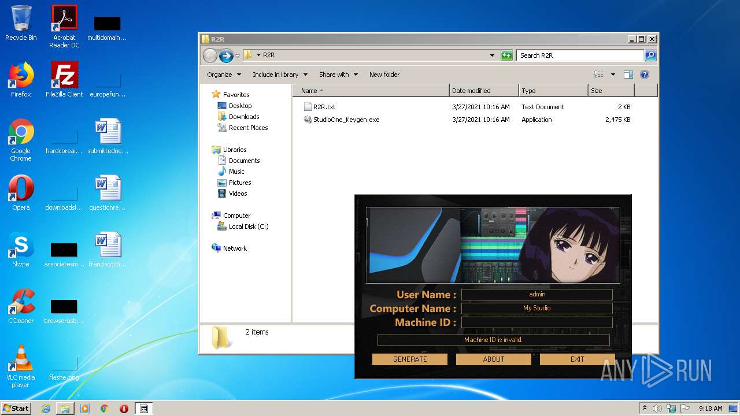Image resolution: width=740 pixels, height=416 pixels.
Task: Click the Machine ID field
Action: [x=536, y=322]
